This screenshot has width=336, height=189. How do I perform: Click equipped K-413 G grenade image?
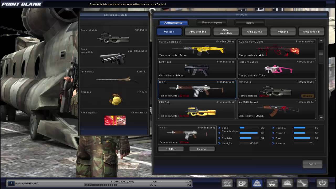click(116, 99)
